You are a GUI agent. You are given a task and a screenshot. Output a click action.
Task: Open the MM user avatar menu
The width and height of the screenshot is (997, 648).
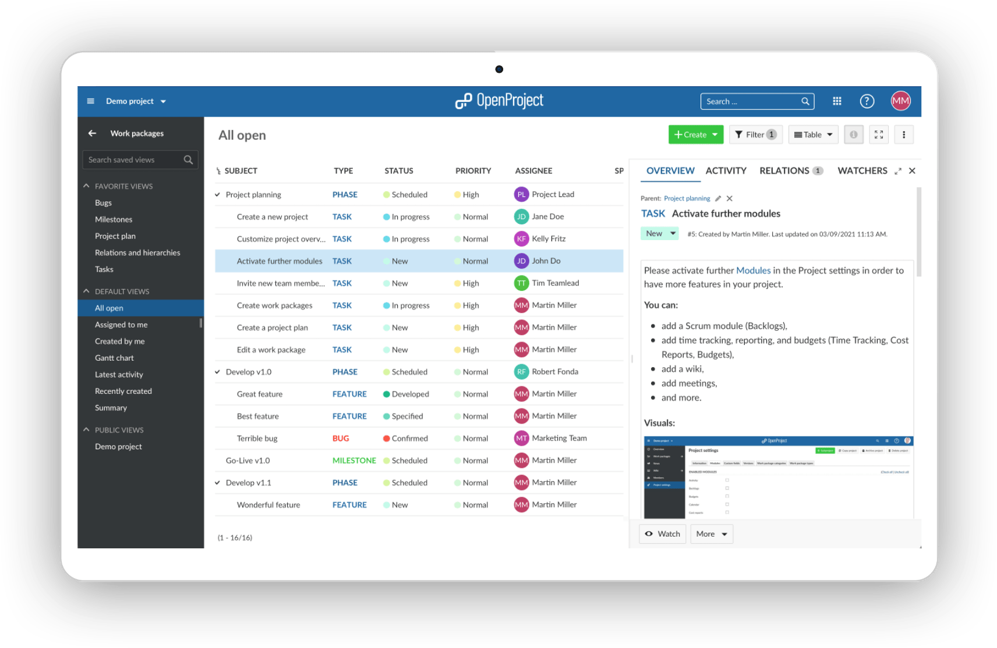(x=900, y=101)
